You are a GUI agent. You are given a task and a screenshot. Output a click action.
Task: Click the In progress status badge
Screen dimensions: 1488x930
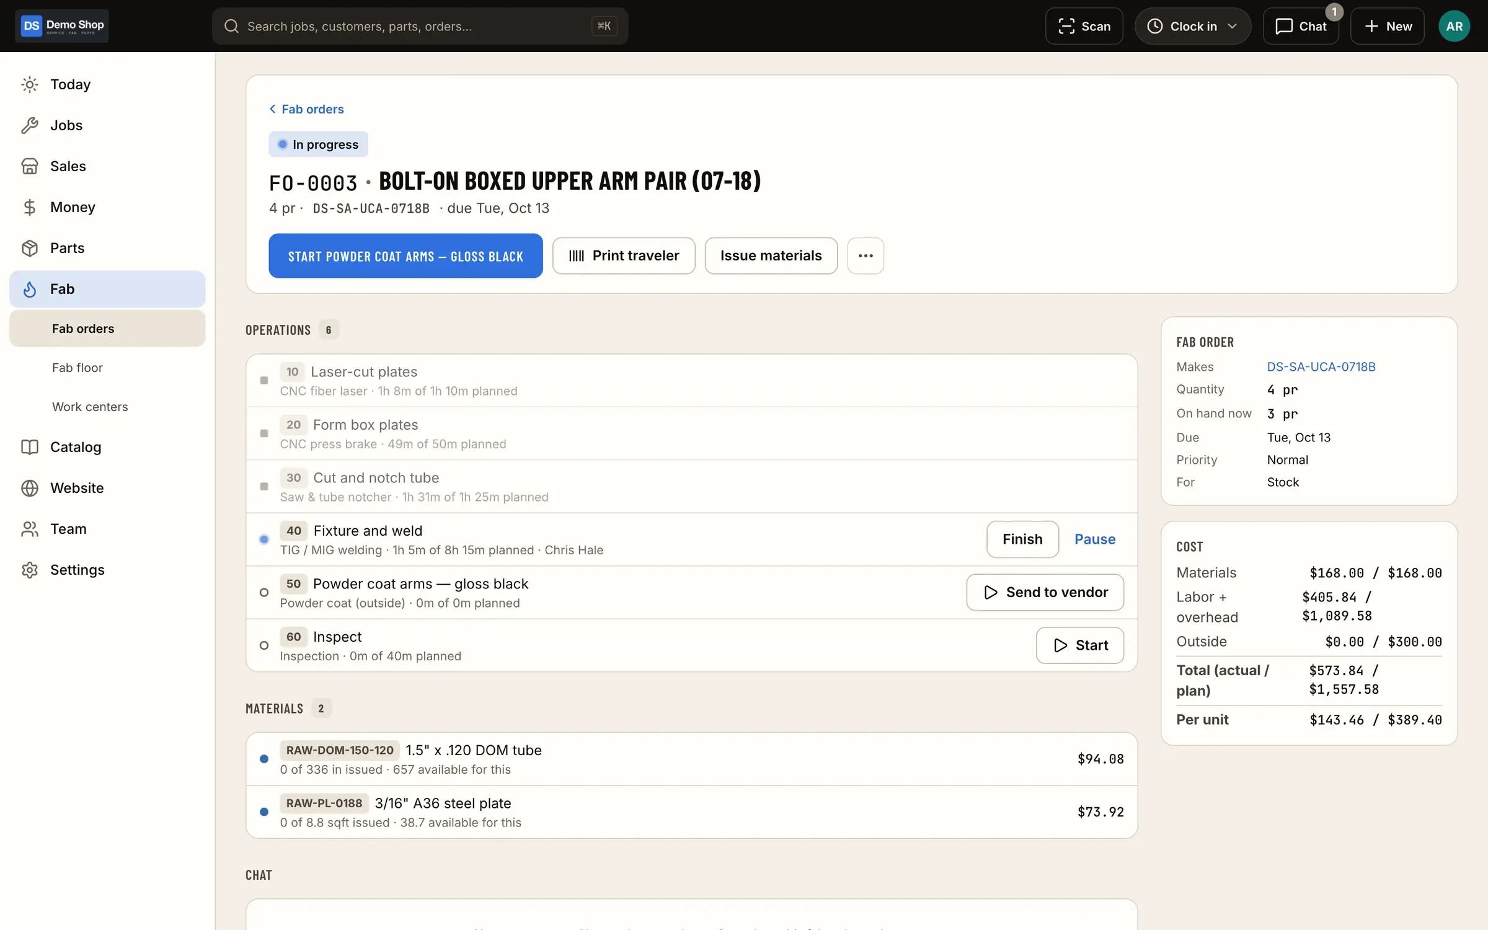click(318, 144)
